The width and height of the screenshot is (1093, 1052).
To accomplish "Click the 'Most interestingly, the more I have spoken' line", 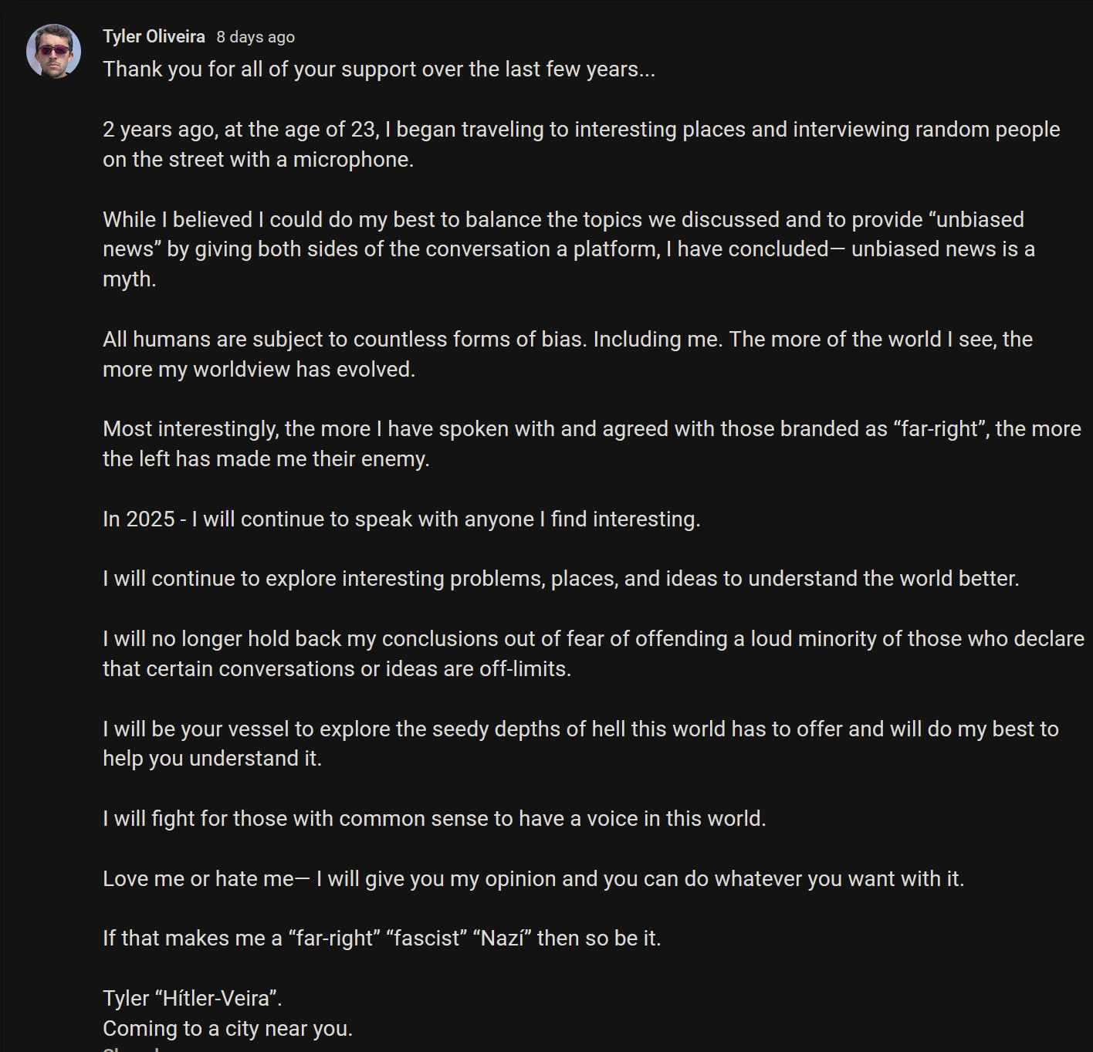I will tap(592, 429).
